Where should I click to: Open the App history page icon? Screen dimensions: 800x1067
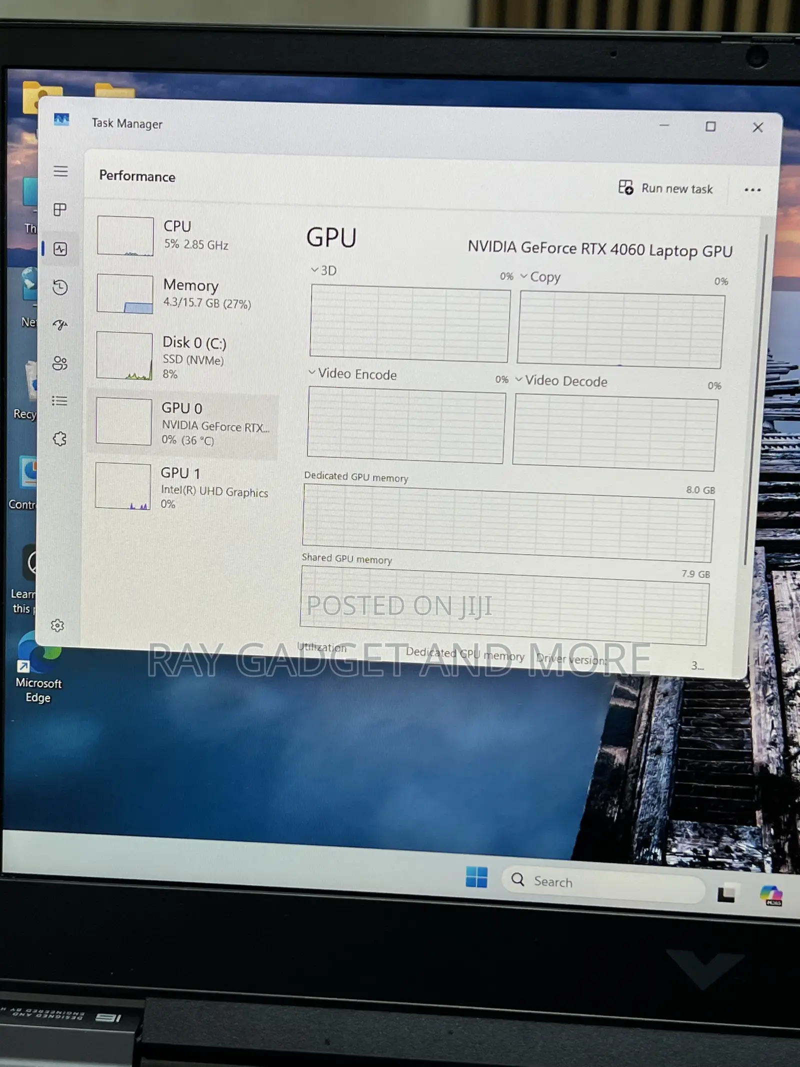pyautogui.click(x=60, y=287)
